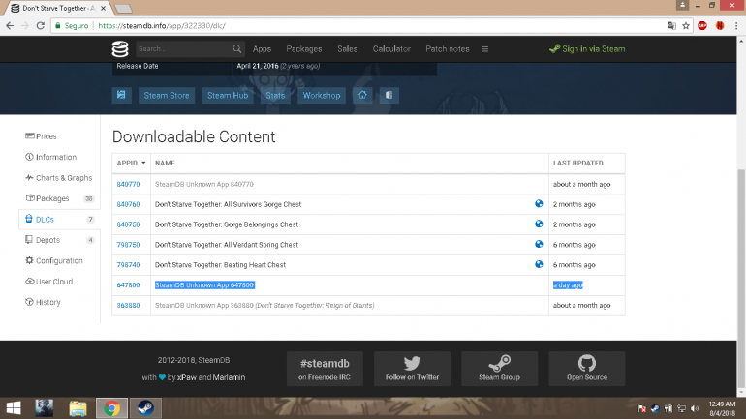Screen dimensions: 746x419
Task: Open File Explorer from taskbar
Action: click(78, 408)
